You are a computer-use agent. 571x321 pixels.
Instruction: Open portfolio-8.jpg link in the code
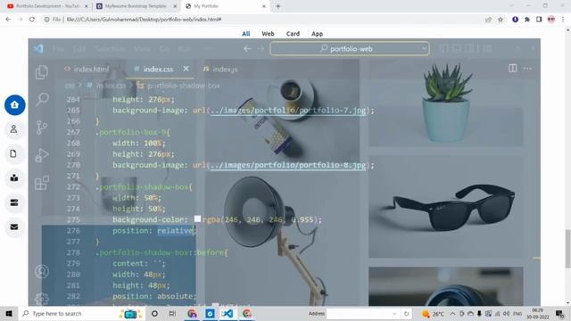(x=288, y=165)
